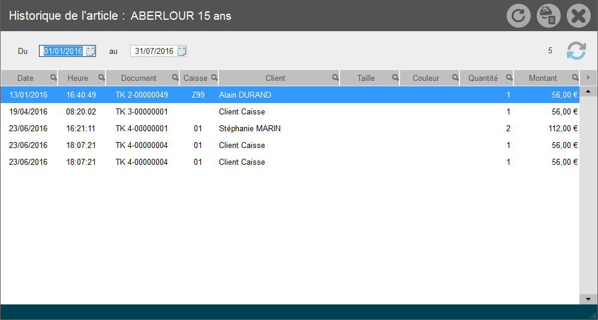
Task: Click the search icon in the Document column
Action: (175, 78)
